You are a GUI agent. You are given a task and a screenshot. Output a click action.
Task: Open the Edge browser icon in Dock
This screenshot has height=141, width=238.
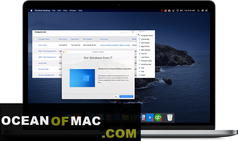(150, 117)
